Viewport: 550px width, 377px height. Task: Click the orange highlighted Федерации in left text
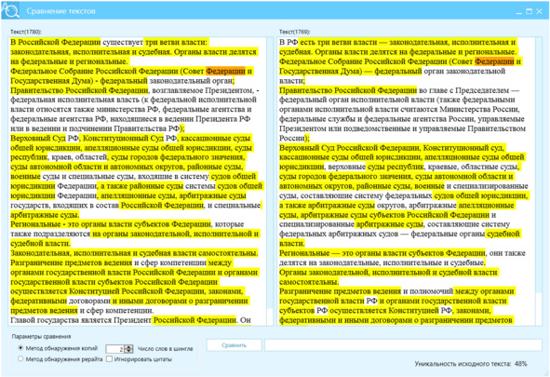point(225,71)
